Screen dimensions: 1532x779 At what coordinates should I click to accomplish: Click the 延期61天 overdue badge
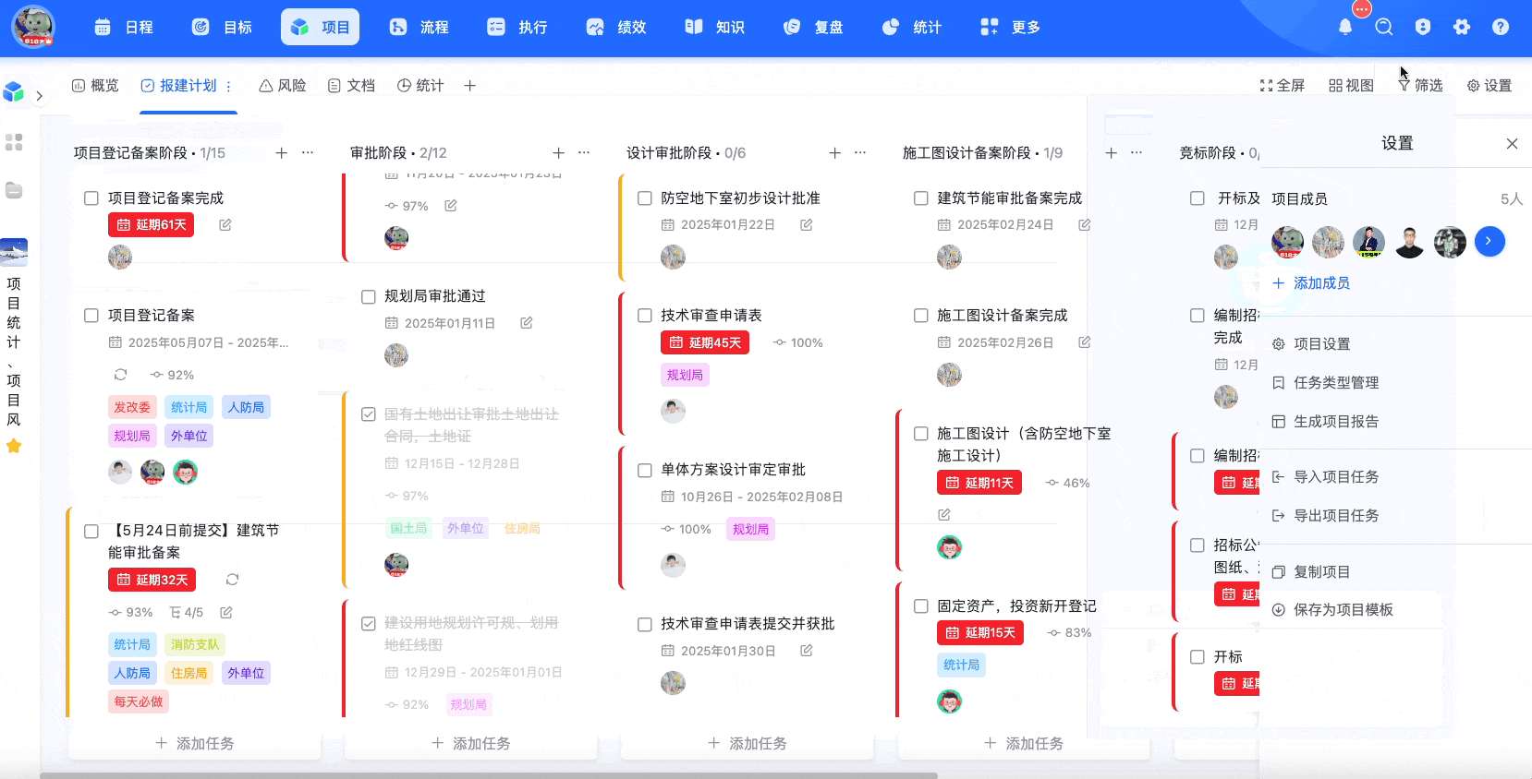(x=151, y=225)
